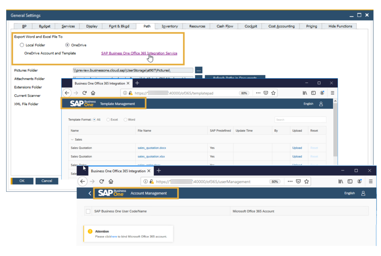Open hamburger menu in userManagement browser
This screenshot has width=381, height=256.
[371, 181]
